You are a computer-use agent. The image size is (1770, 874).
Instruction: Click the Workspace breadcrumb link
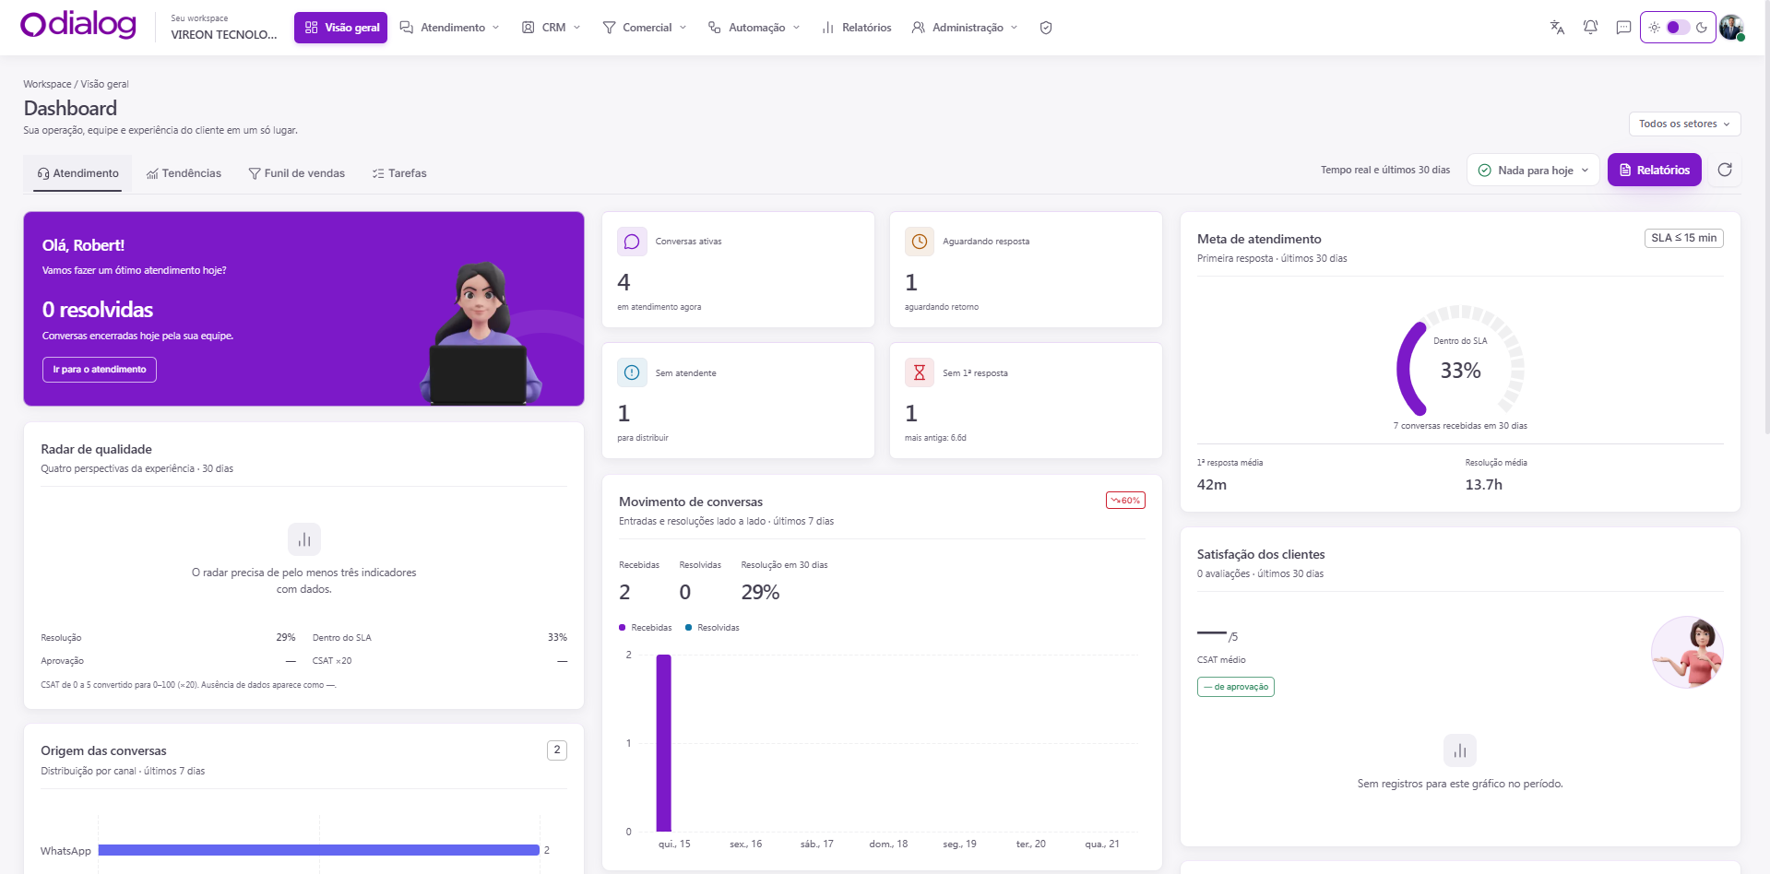pyautogui.click(x=47, y=84)
